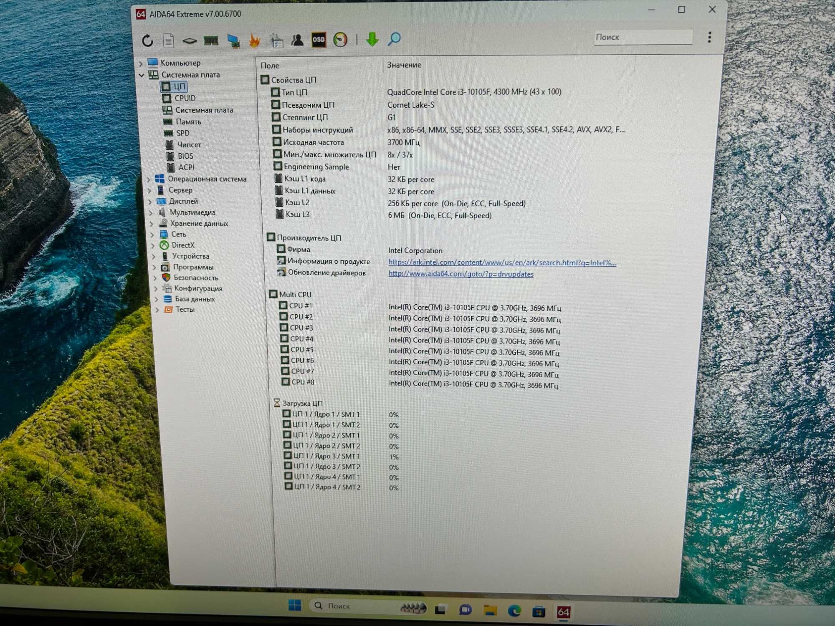This screenshot has width=835, height=626.
Task: Expand the Компьютер tree node
Action: coord(141,63)
